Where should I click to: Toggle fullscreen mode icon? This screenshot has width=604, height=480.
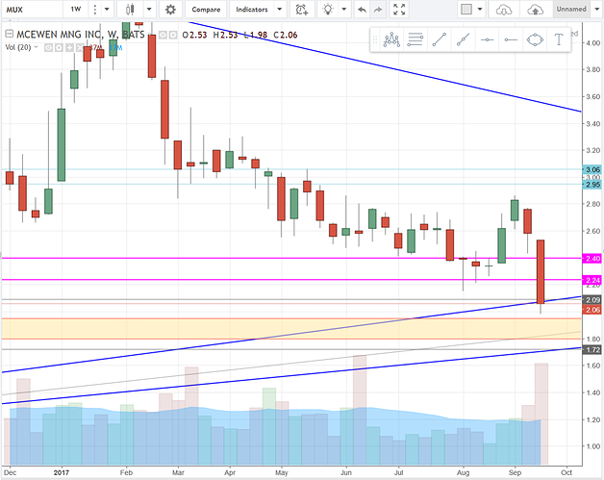(x=399, y=10)
